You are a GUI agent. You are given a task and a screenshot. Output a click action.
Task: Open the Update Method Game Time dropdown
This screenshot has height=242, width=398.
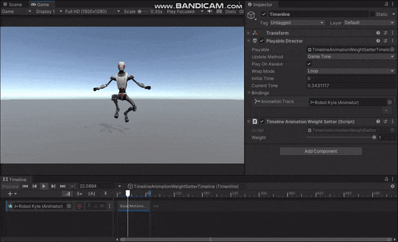pyautogui.click(x=351, y=56)
